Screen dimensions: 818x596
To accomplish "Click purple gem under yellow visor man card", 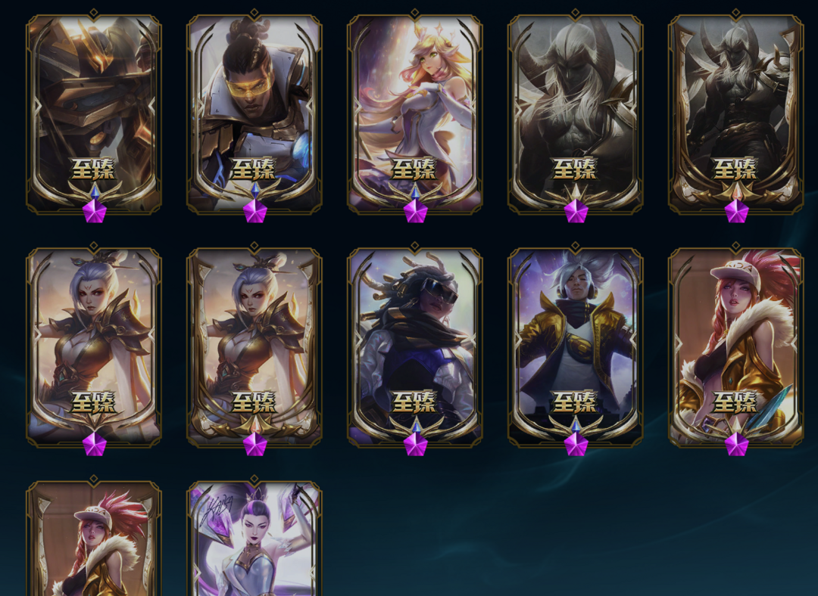I will (x=255, y=211).
